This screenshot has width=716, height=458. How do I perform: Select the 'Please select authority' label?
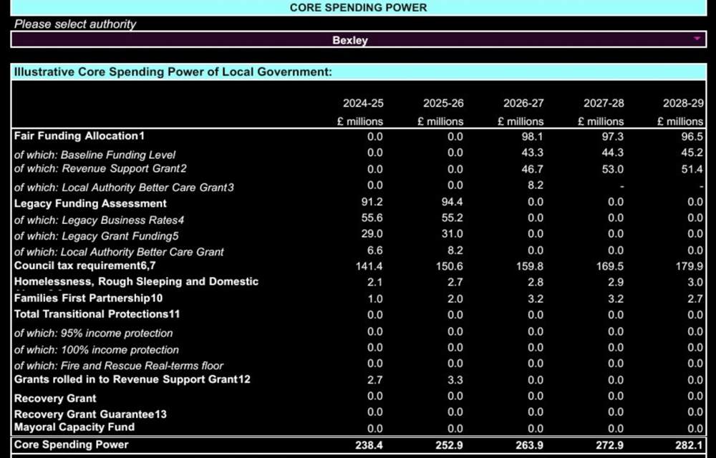pos(74,24)
